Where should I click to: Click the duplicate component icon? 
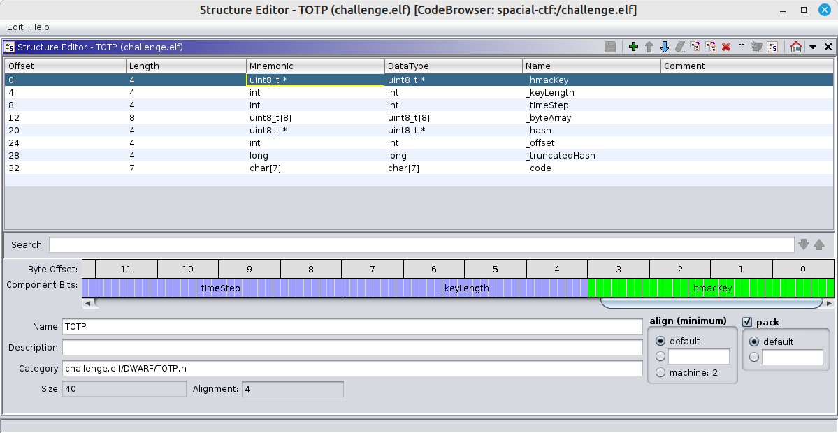pyautogui.click(x=695, y=47)
